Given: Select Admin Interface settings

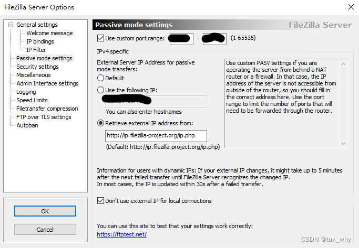Looking at the screenshot, I should pos(47,83).
